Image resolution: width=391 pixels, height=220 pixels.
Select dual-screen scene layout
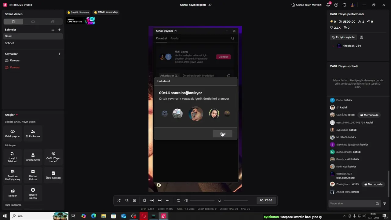[53, 22]
